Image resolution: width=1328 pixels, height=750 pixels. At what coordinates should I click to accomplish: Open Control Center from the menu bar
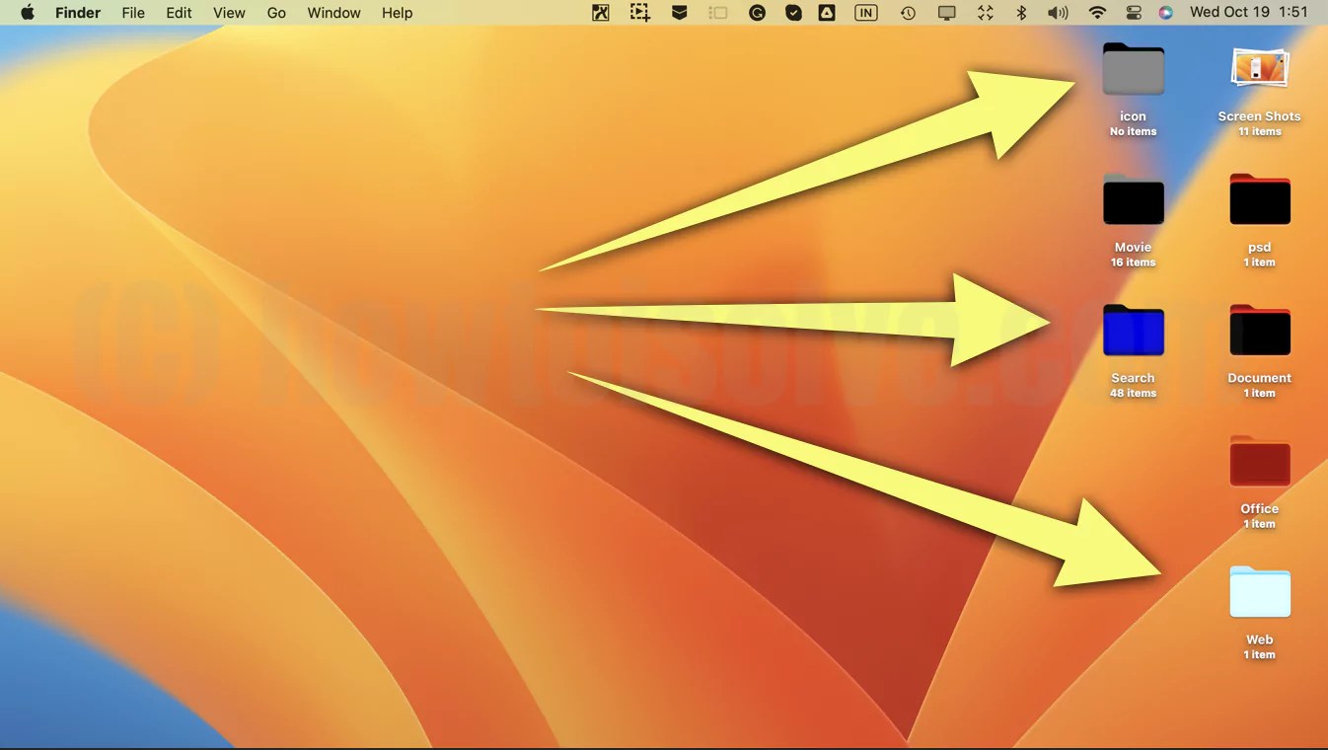pyautogui.click(x=1133, y=13)
